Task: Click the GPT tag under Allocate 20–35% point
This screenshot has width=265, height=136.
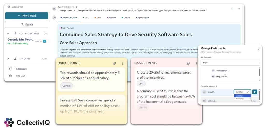Action: pyautogui.click(x=141, y=83)
